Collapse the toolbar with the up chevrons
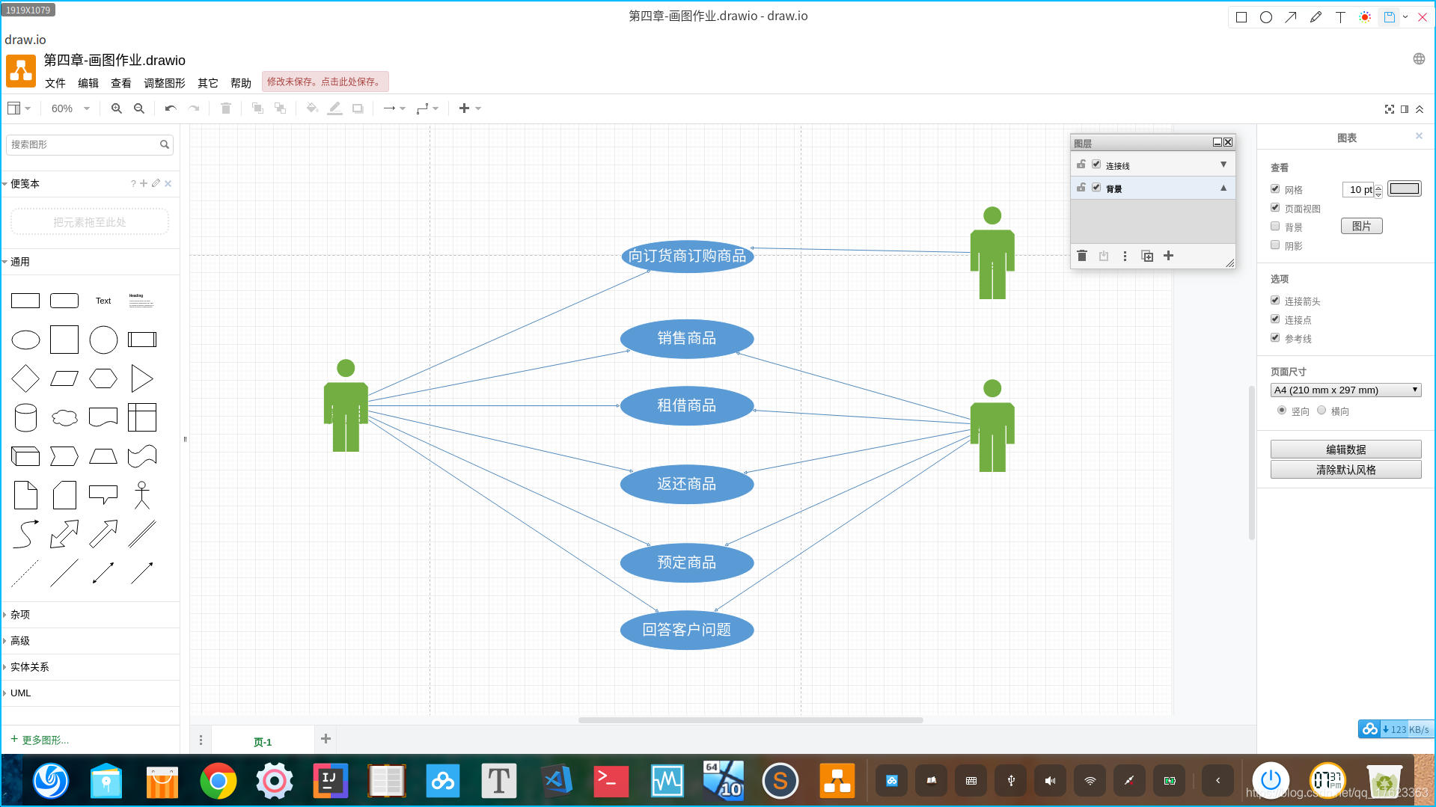Screen dimensions: 1436x807 1420,109
